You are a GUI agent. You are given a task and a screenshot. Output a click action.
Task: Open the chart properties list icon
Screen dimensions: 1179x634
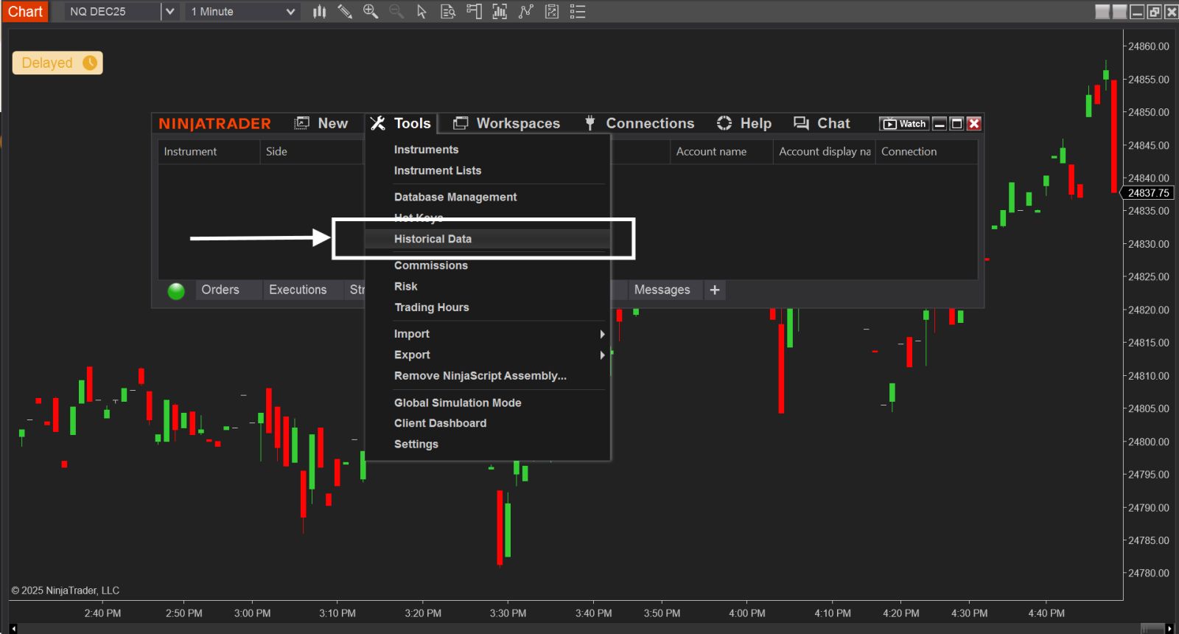[578, 12]
